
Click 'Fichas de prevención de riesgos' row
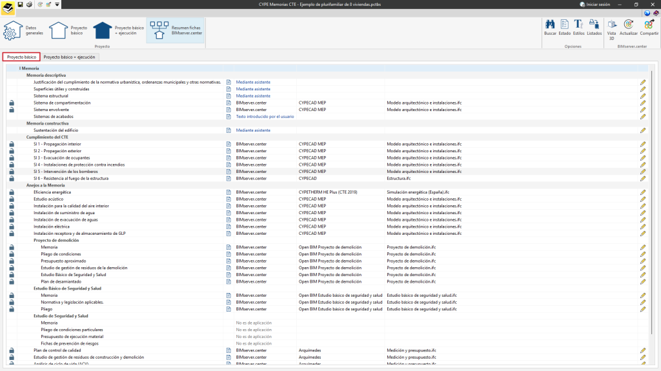pyautogui.click(x=327, y=344)
